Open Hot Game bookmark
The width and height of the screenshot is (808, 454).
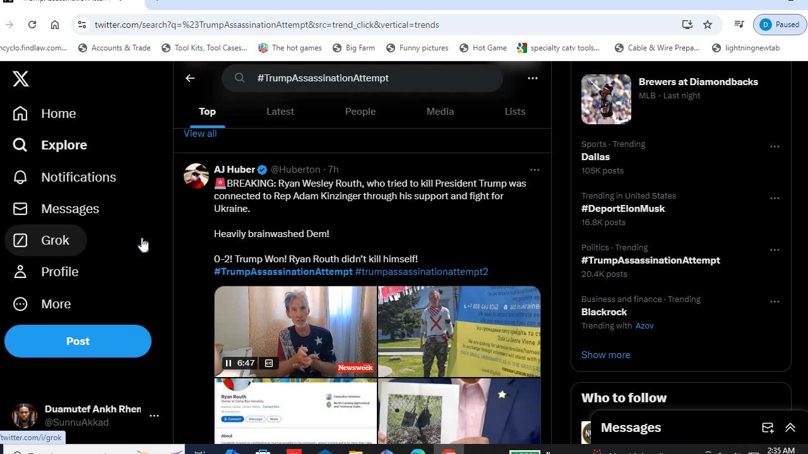(x=483, y=48)
